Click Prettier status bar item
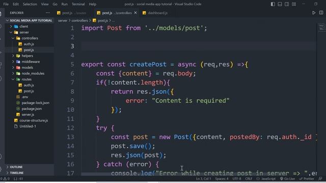Screen dimensions: 326x183 (x=307, y=178)
